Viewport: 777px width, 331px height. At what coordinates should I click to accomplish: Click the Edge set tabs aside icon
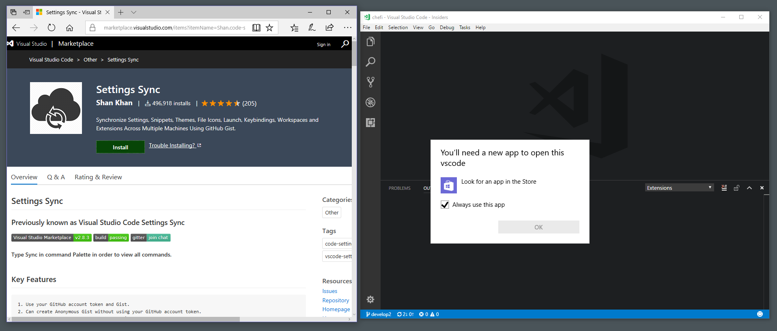click(x=26, y=12)
